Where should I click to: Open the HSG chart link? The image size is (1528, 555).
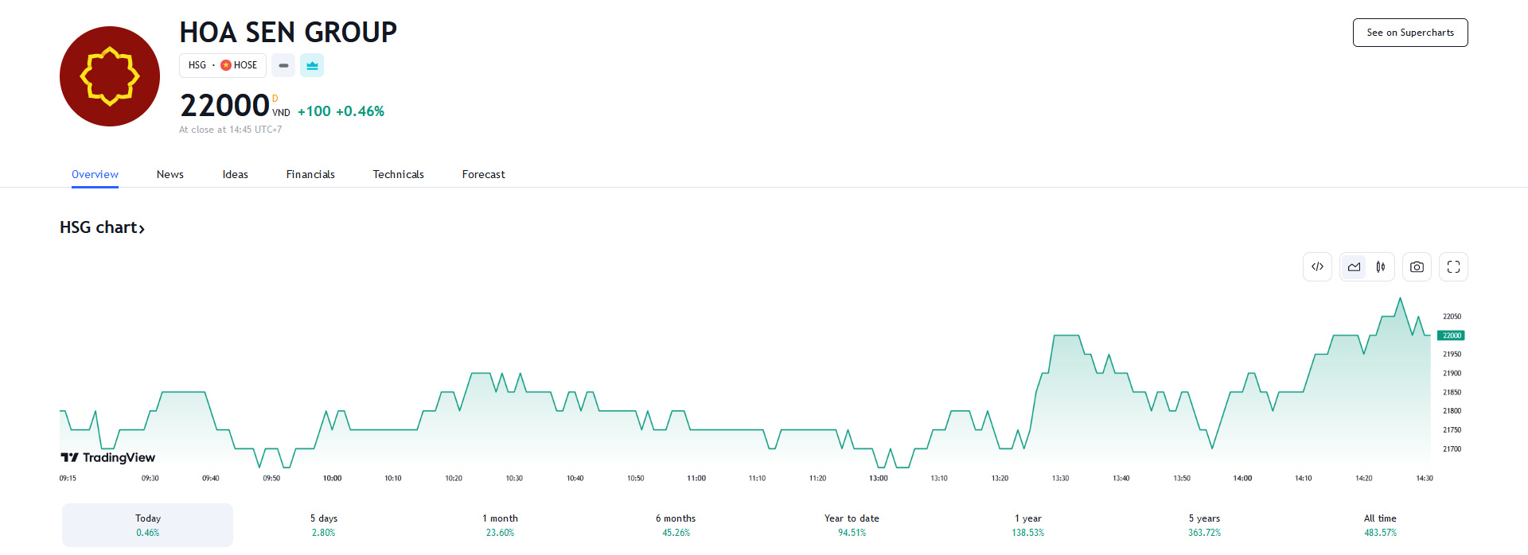click(102, 227)
